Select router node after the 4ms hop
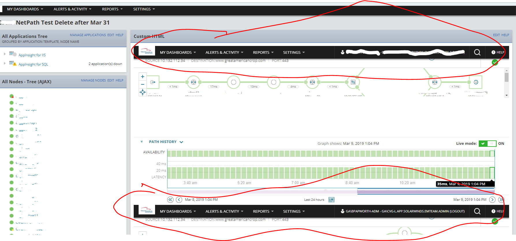 click(312, 82)
